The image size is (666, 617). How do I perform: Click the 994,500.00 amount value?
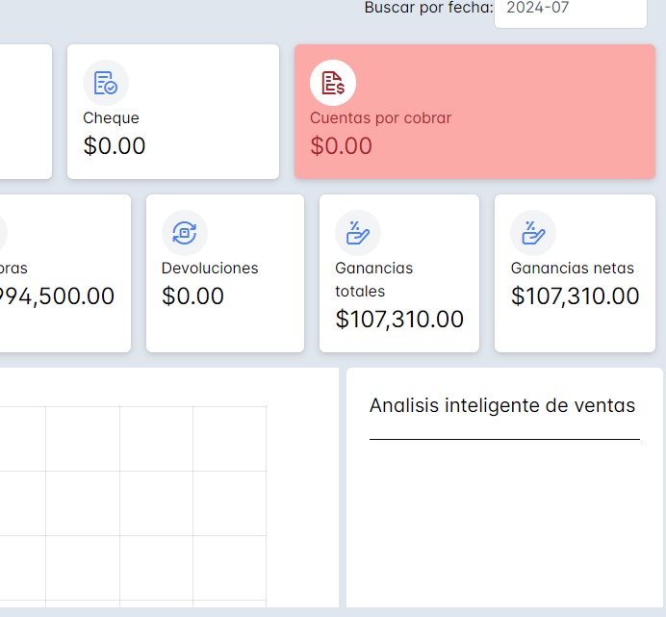(57, 296)
